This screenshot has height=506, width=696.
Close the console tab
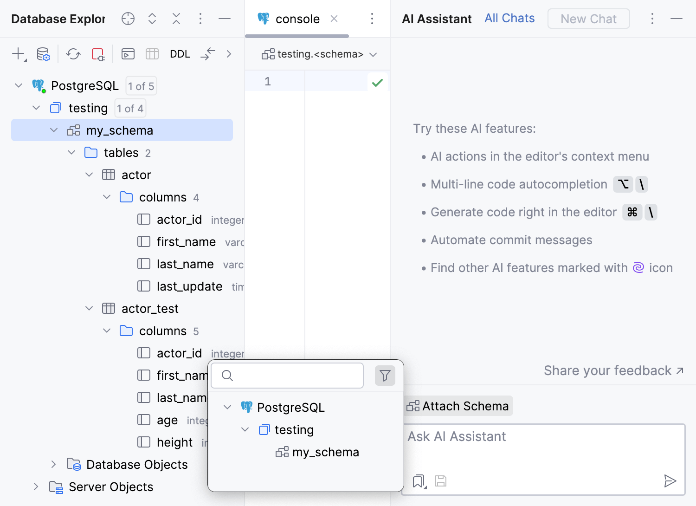click(x=334, y=19)
